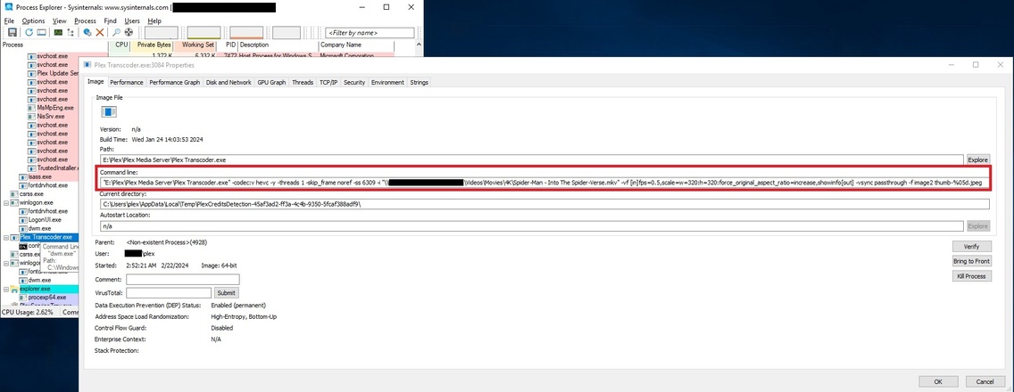Click the Properties dialog title bar icon
Image resolution: width=1014 pixels, height=392 pixels.
click(x=87, y=65)
